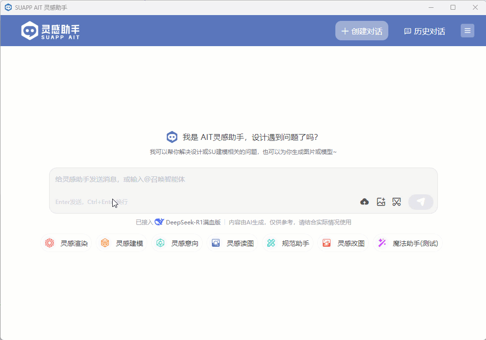Open 历史对话 chat history
The image size is (486, 340).
click(x=425, y=31)
